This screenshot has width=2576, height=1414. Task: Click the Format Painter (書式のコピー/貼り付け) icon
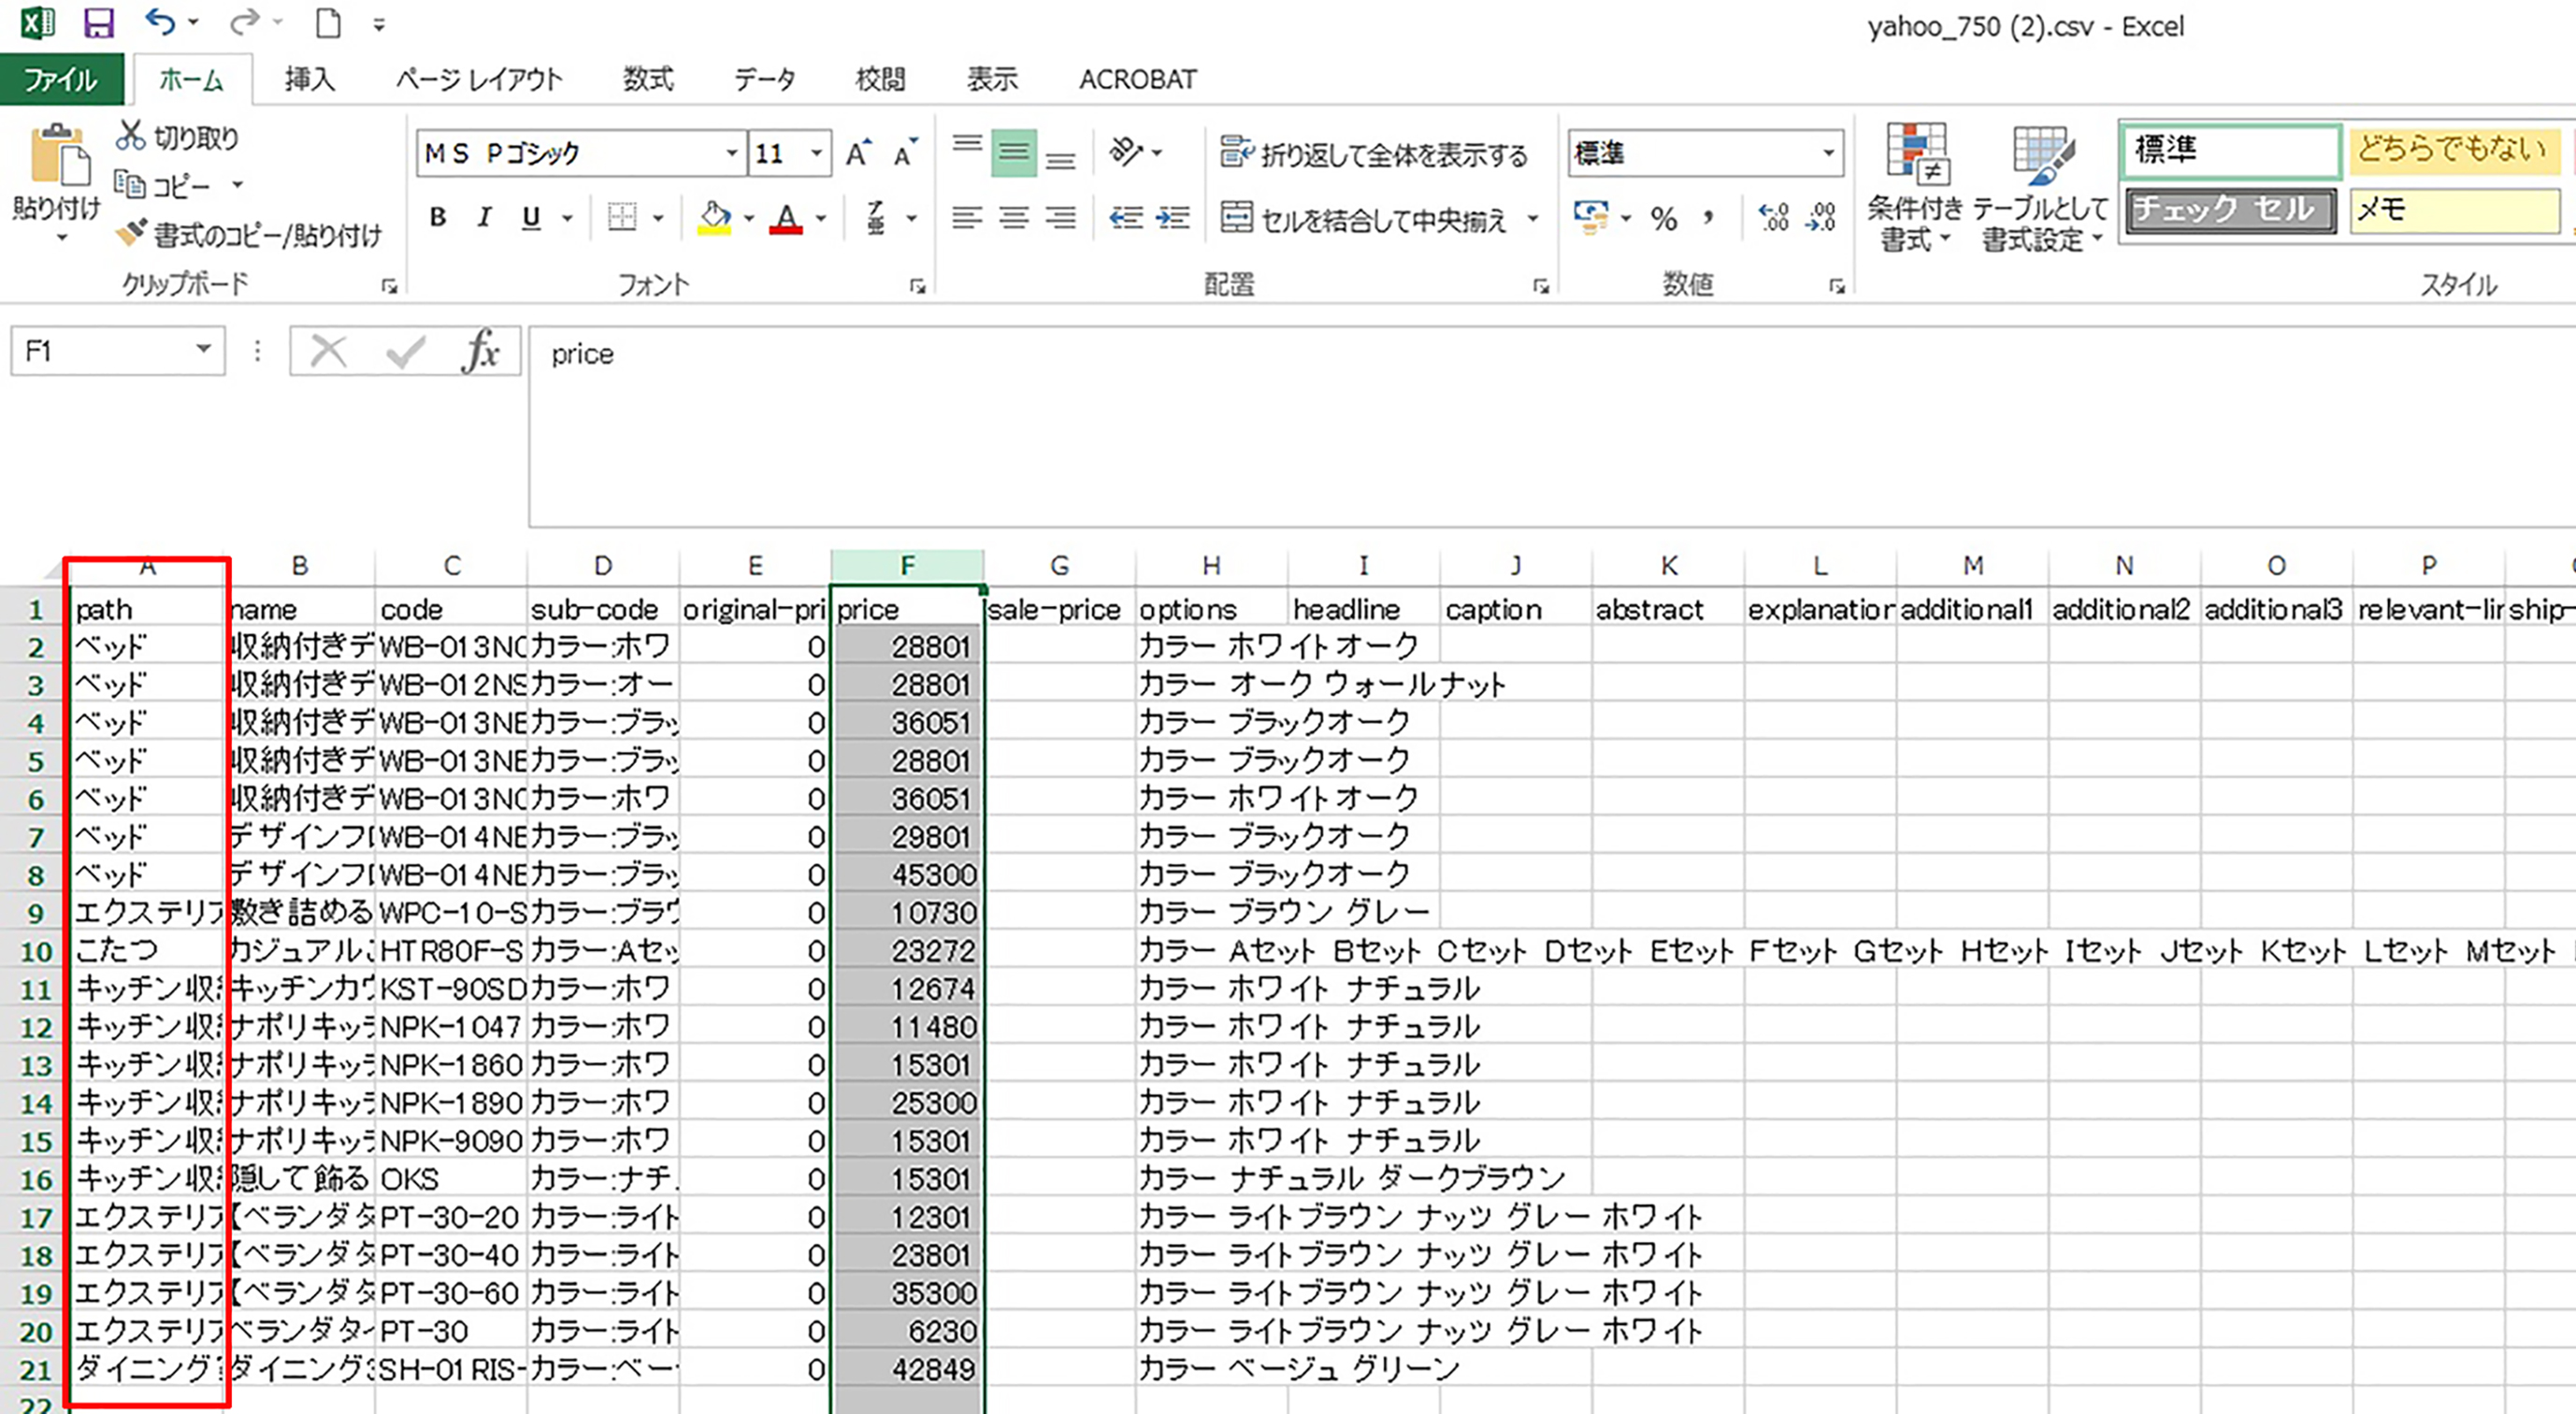pos(131,233)
